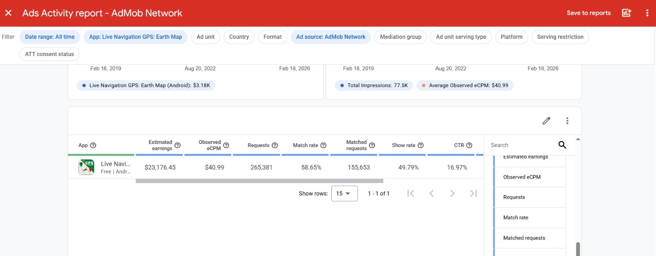
Task: Open the Show rows 15 dropdown
Action: (344, 193)
